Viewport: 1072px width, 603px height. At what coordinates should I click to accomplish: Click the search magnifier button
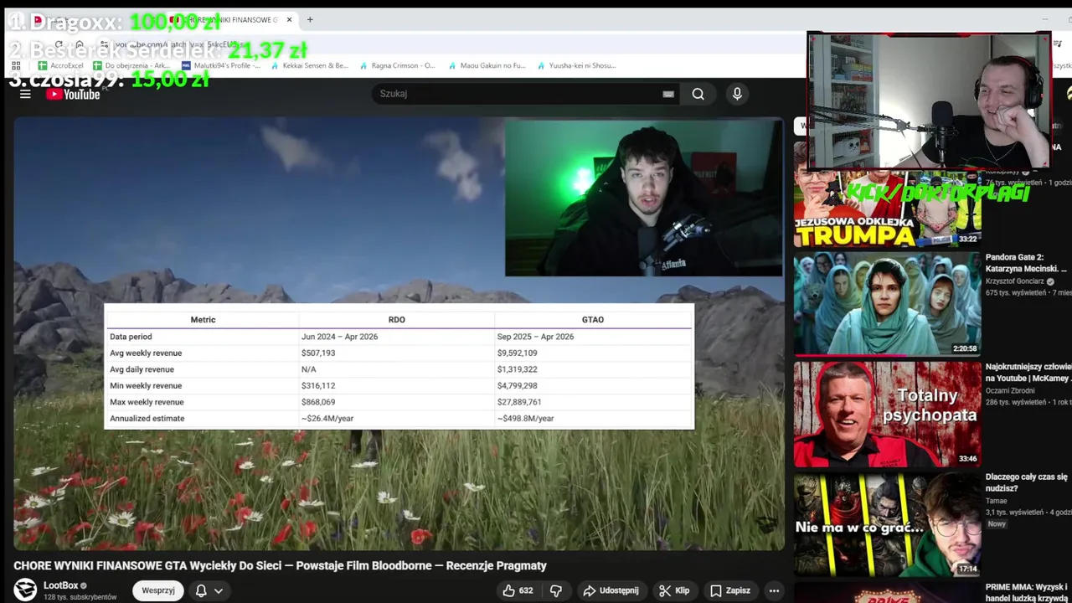pyautogui.click(x=698, y=94)
